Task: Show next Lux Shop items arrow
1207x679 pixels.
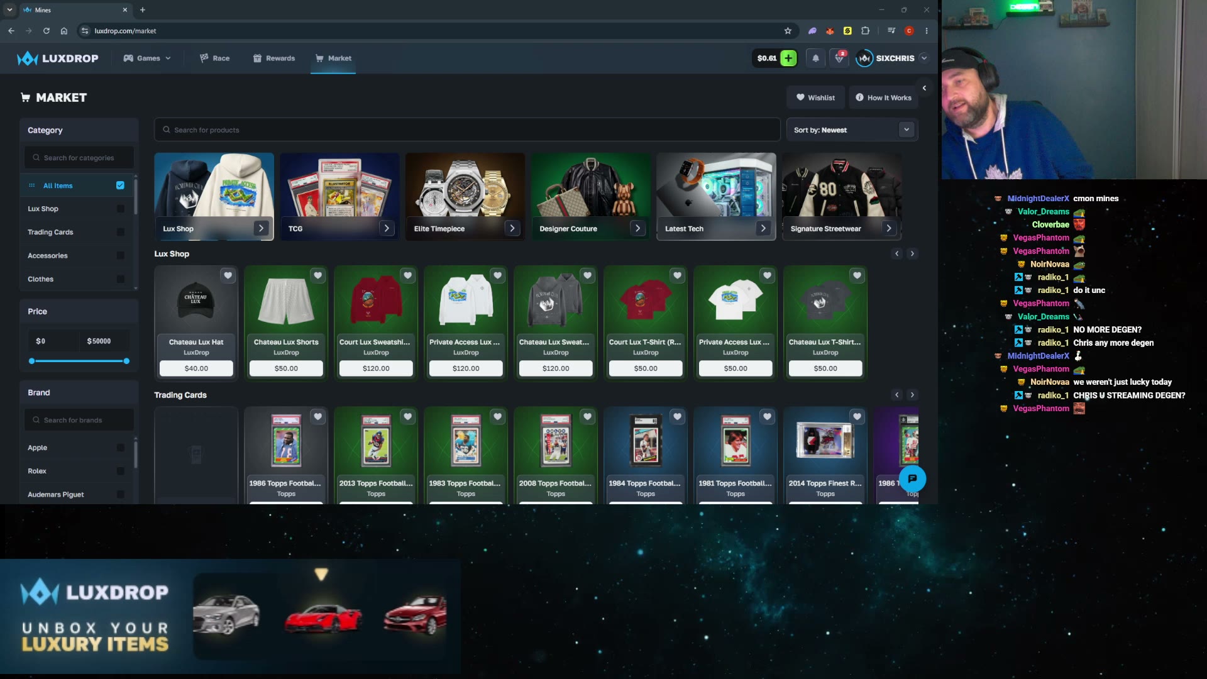Action: [912, 254]
